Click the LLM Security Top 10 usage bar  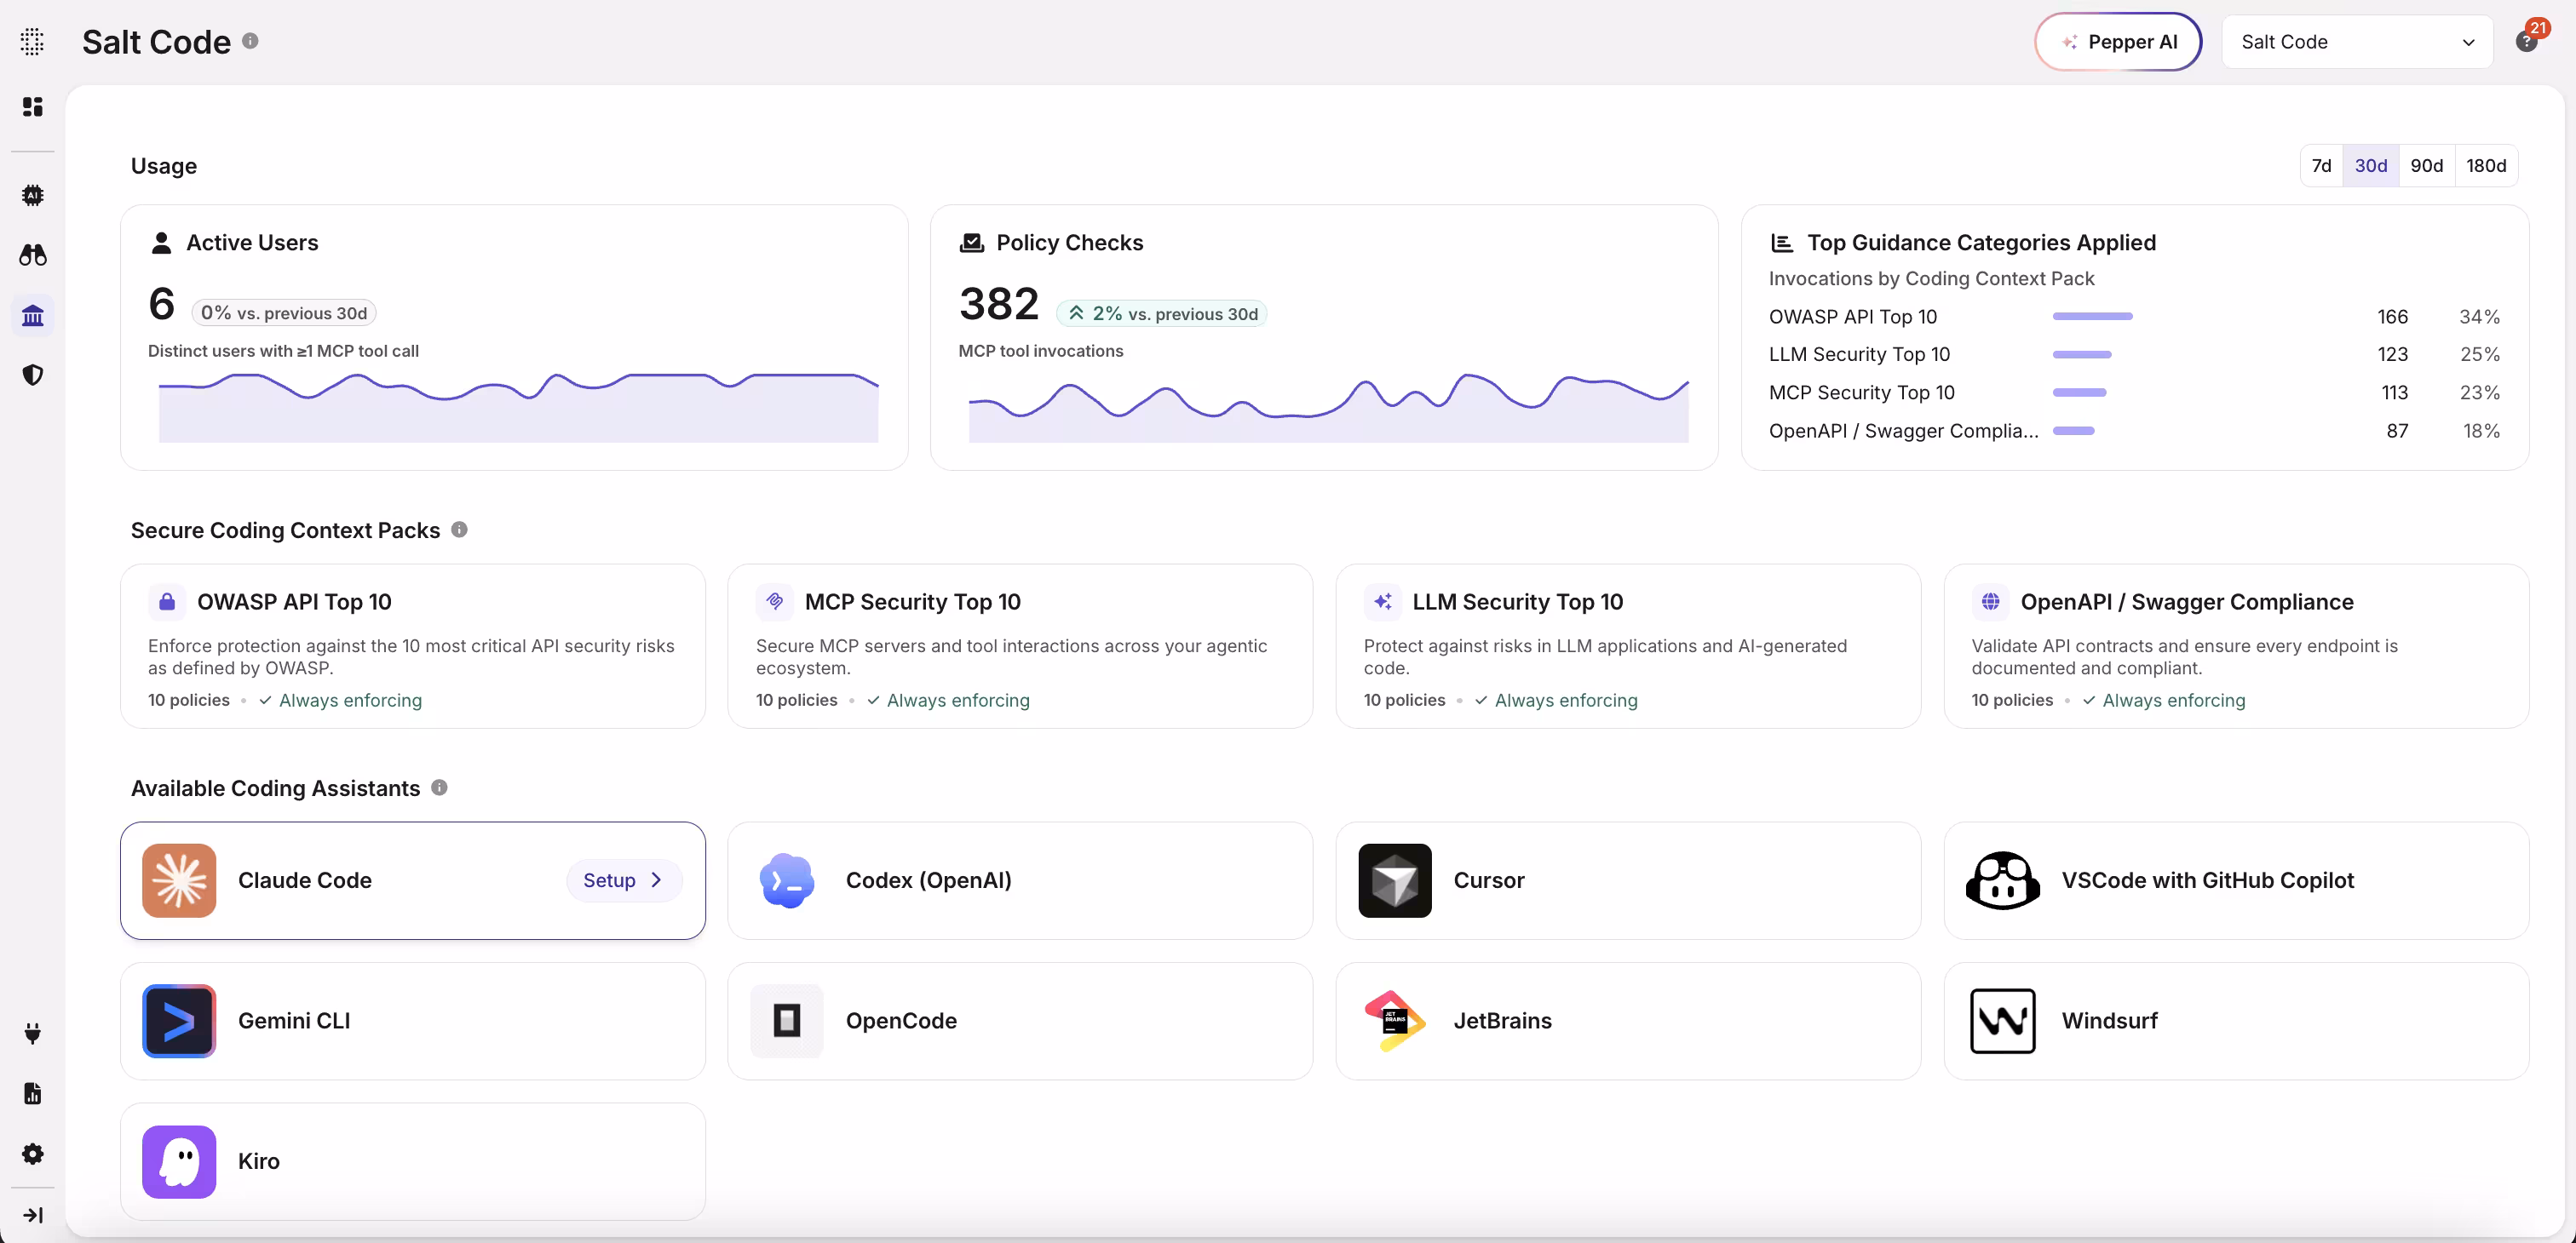pyautogui.click(x=2082, y=355)
